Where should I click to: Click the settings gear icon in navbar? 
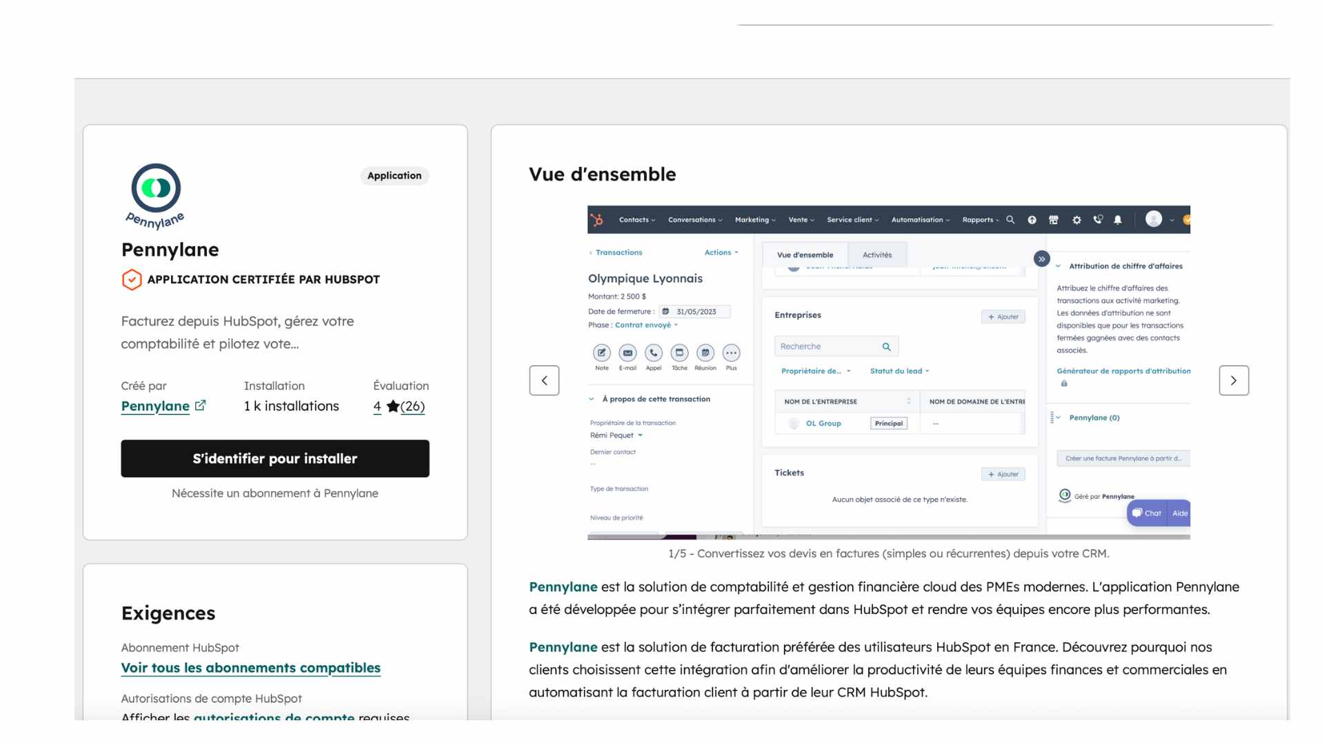pos(1076,220)
